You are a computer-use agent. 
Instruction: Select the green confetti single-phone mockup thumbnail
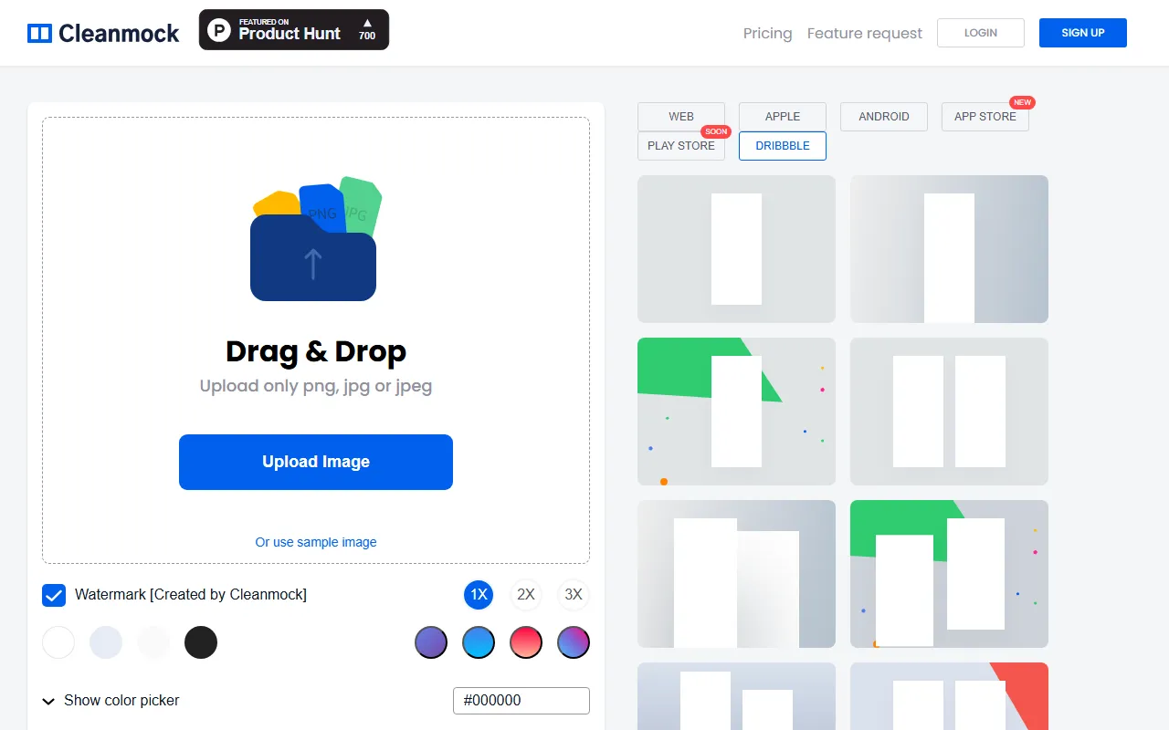click(x=736, y=412)
